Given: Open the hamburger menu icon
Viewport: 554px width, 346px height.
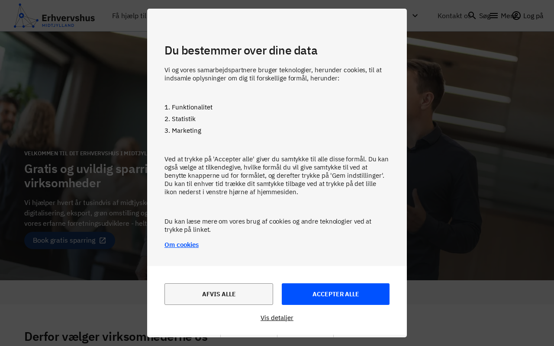Looking at the screenshot, I should point(494,16).
